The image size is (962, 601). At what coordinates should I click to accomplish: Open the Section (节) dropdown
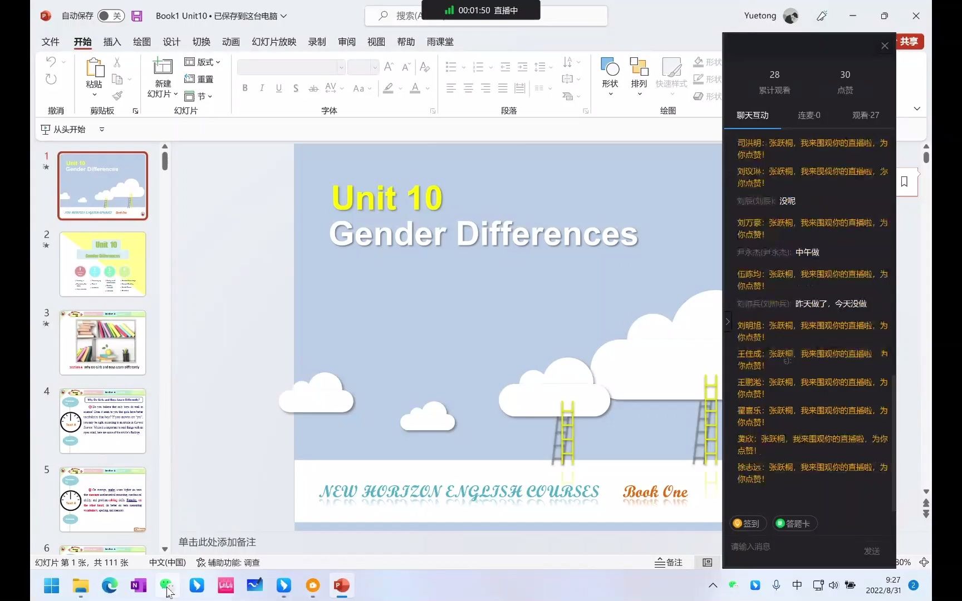198,96
